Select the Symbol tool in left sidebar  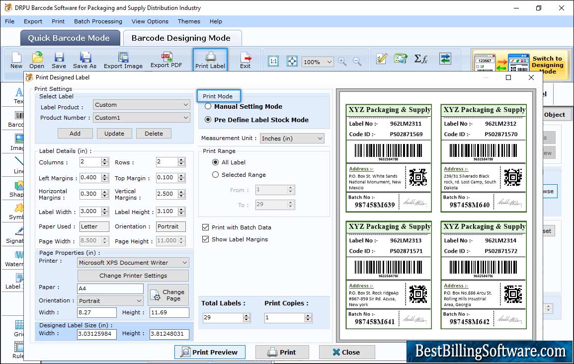point(17,213)
